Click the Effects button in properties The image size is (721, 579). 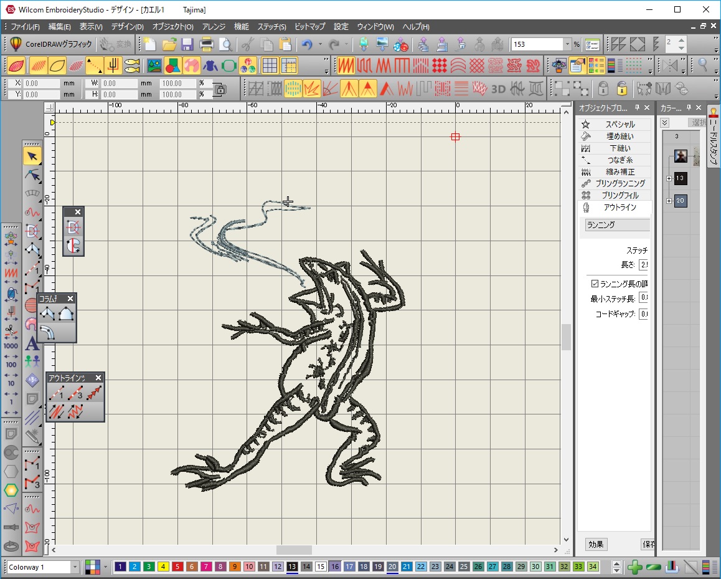pyautogui.click(x=596, y=545)
